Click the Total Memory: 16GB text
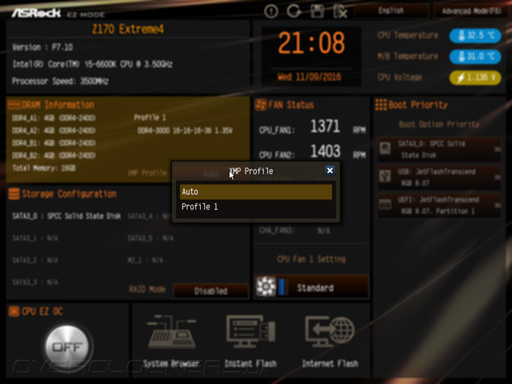 (x=44, y=168)
